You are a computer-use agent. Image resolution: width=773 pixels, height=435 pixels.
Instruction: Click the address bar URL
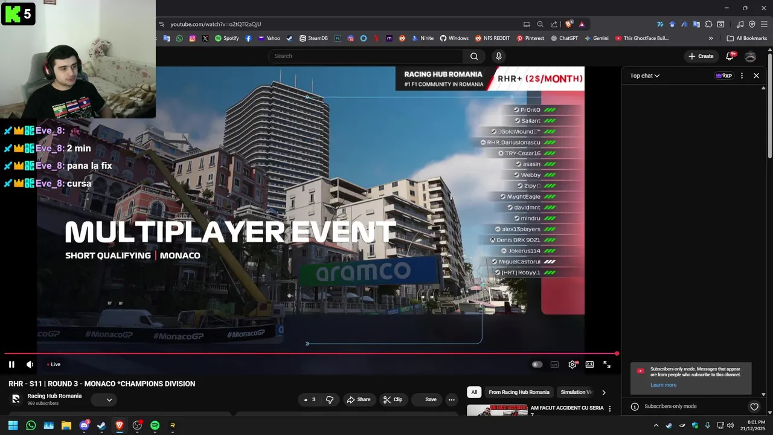pyautogui.click(x=216, y=24)
